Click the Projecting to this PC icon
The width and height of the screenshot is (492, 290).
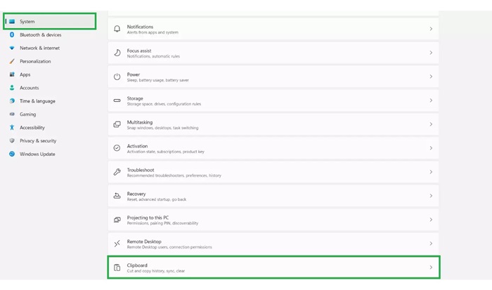117,220
